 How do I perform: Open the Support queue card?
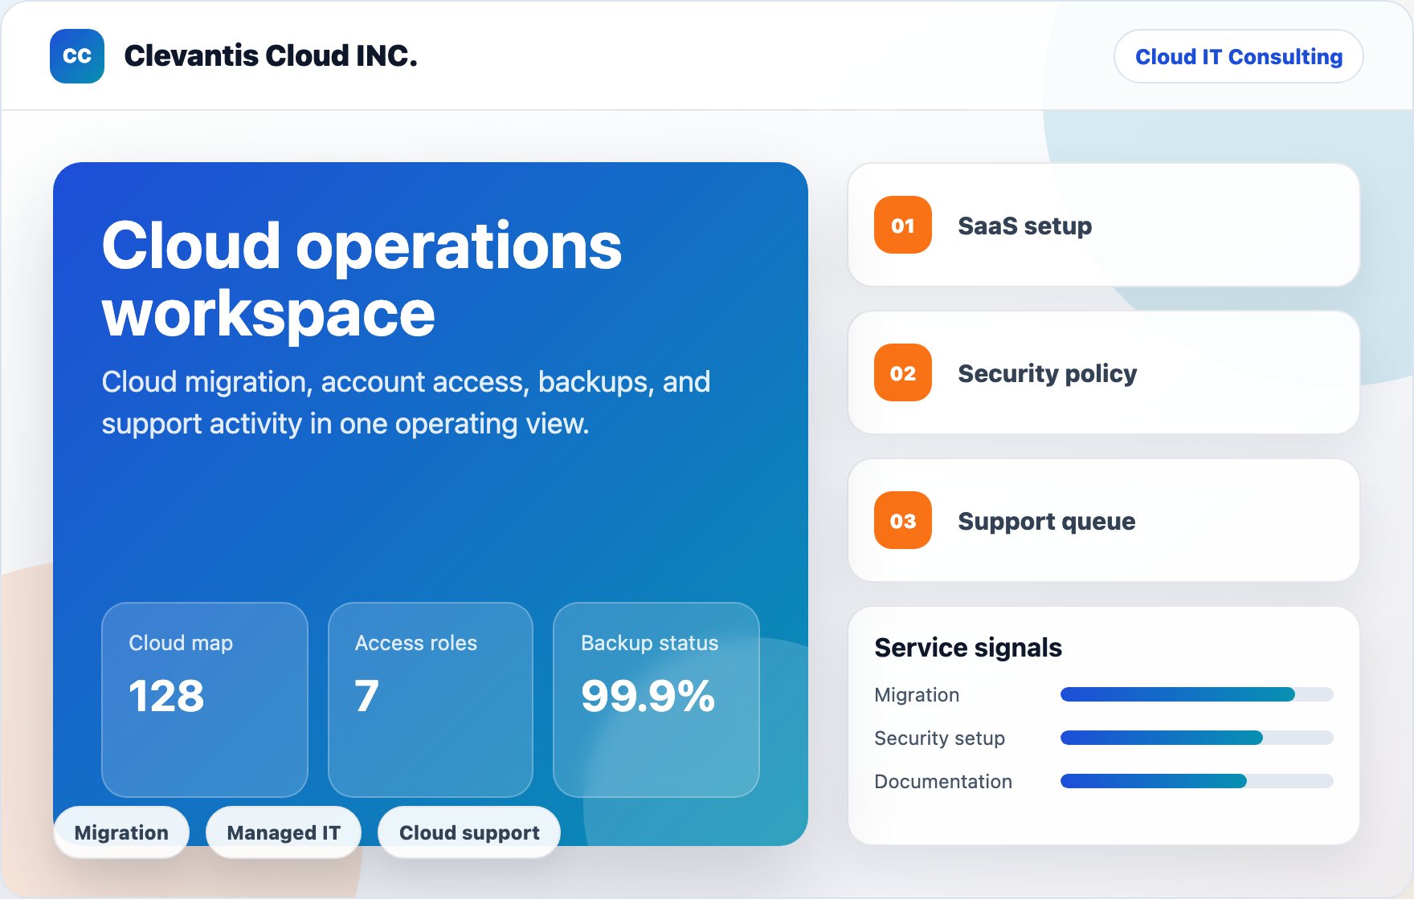coord(1104,520)
